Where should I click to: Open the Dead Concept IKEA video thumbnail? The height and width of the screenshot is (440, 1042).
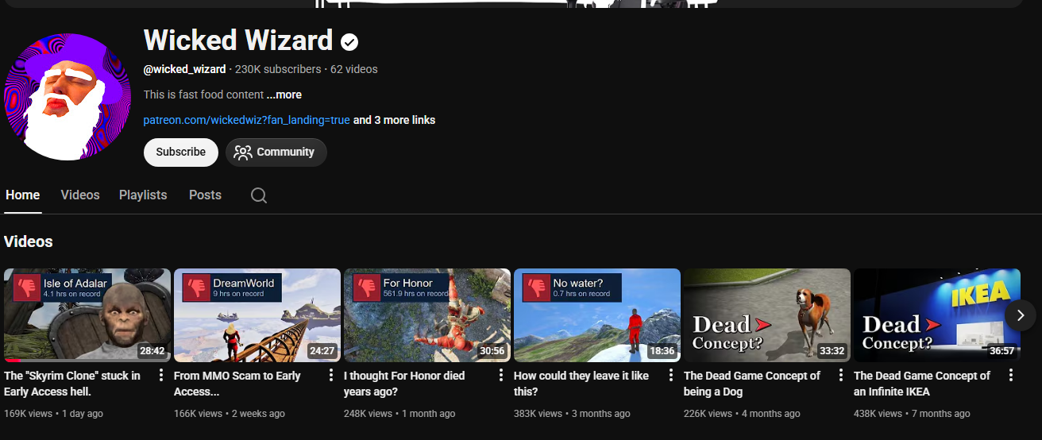pos(937,315)
